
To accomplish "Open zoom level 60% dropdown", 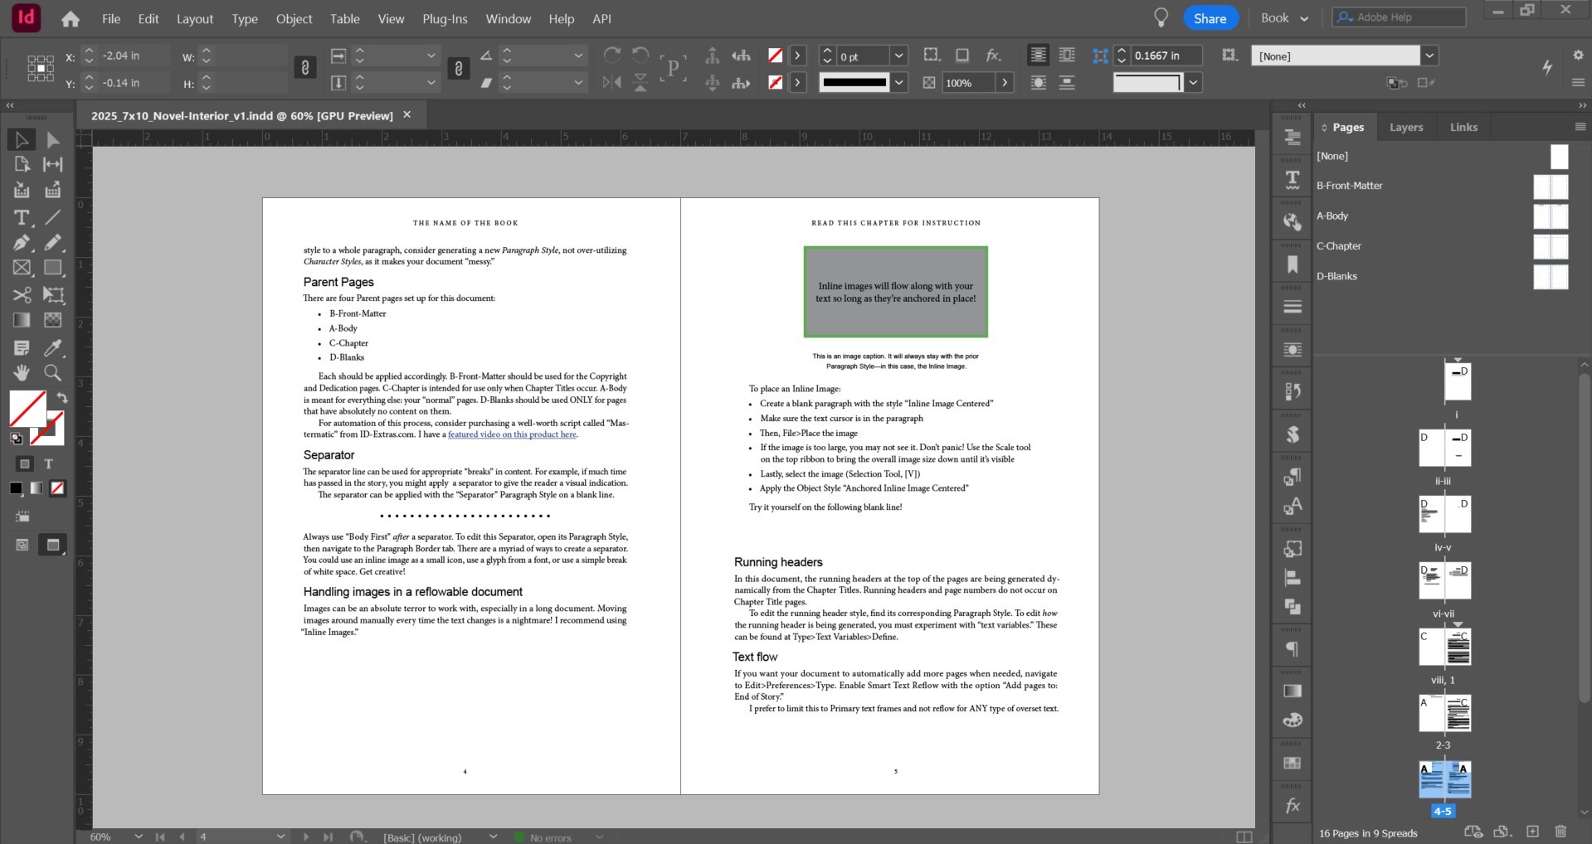I will [139, 837].
